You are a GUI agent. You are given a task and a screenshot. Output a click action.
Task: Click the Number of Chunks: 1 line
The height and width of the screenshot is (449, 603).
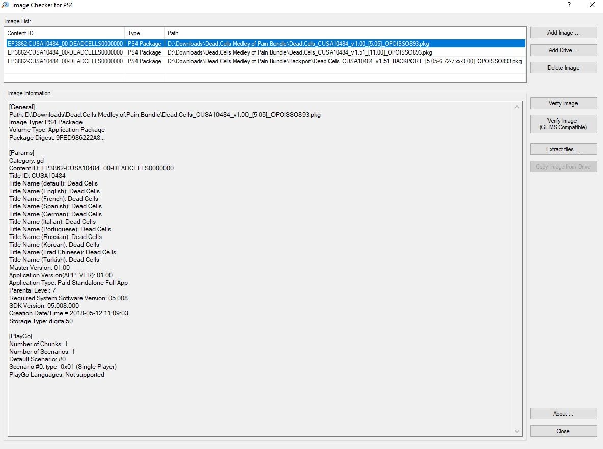(39, 344)
